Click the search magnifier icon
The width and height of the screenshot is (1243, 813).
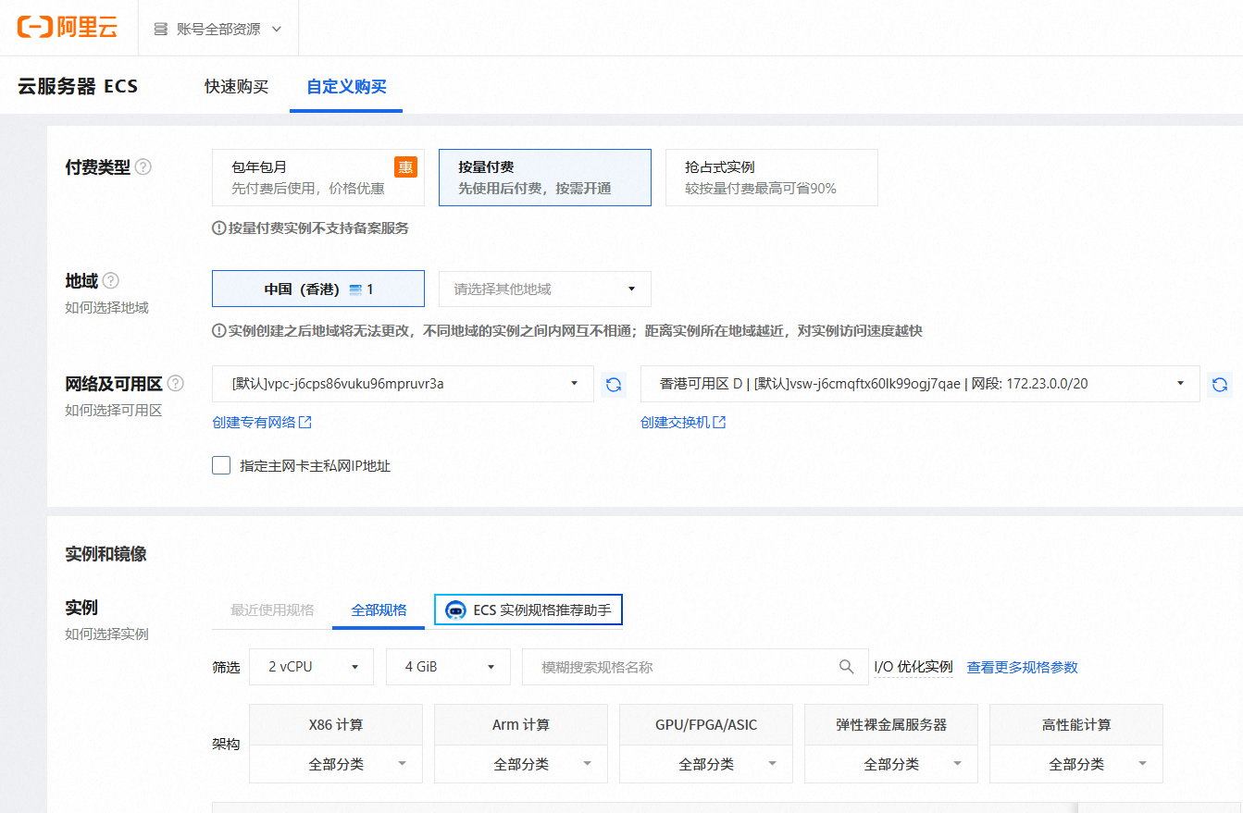click(x=846, y=667)
